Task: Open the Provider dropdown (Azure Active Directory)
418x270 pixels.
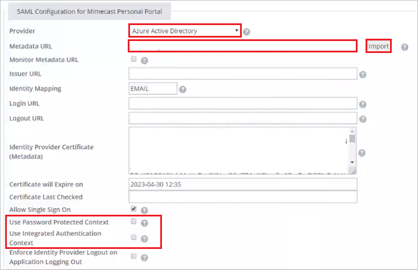Action: click(185, 31)
